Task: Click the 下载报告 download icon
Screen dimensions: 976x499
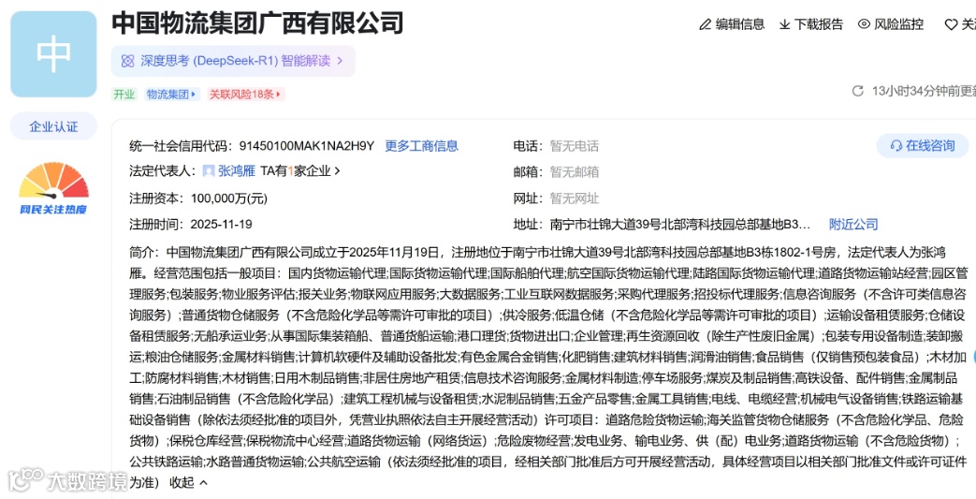Action: (x=785, y=24)
